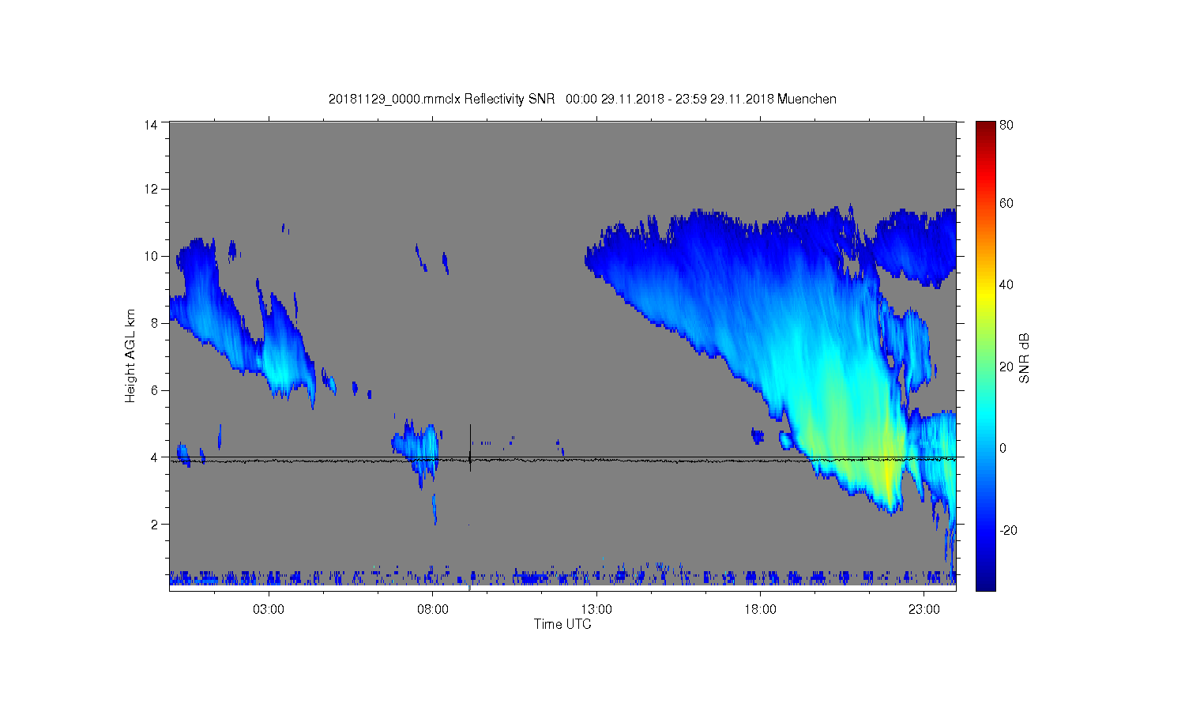Click the 'SNR dB' colorbar label
Viewport: 1185px width, 711px height.
1024,358
